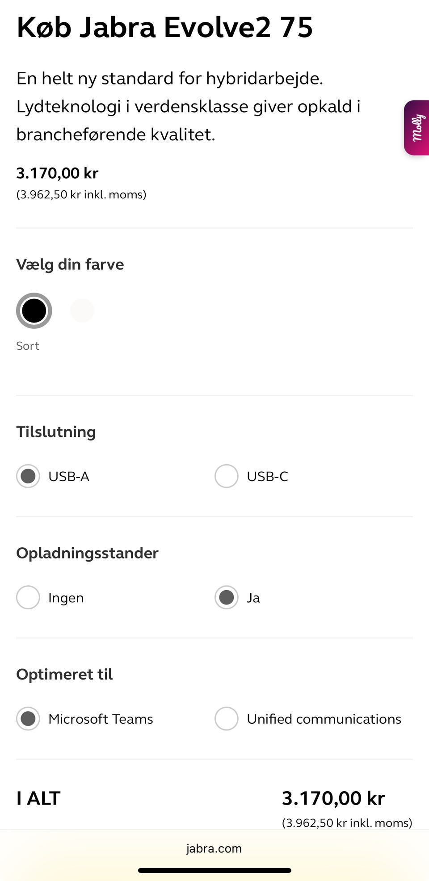429x881 pixels.
Task: Click the I ALT total price amount
Action: point(333,798)
